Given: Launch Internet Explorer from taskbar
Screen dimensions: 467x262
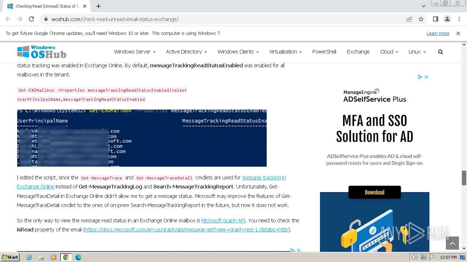Looking at the screenshot, I should (29, 257).
